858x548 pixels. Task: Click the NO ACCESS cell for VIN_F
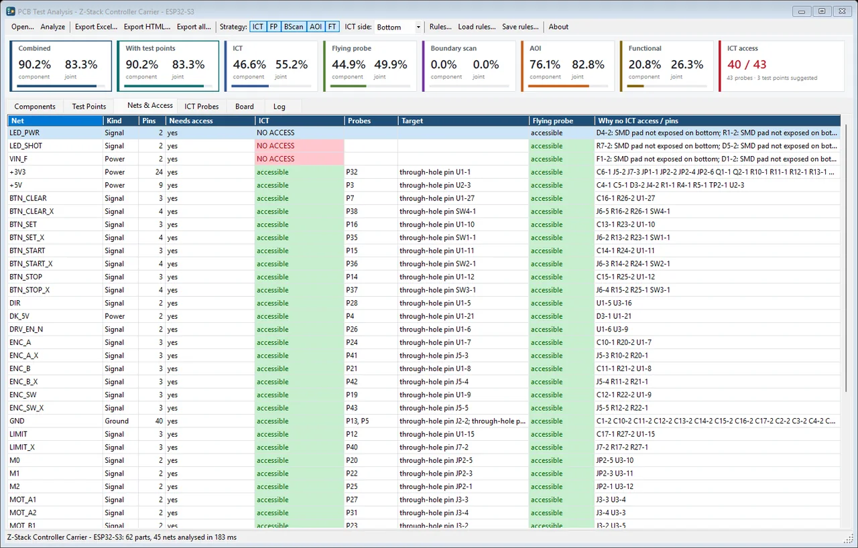[x=300, y=159]
